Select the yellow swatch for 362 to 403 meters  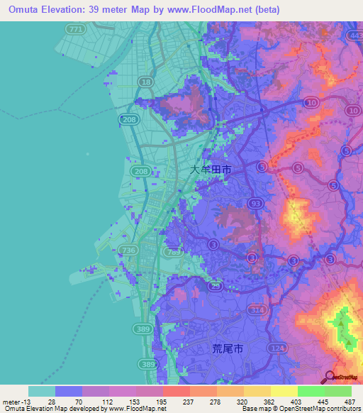[x=284, y=391]
